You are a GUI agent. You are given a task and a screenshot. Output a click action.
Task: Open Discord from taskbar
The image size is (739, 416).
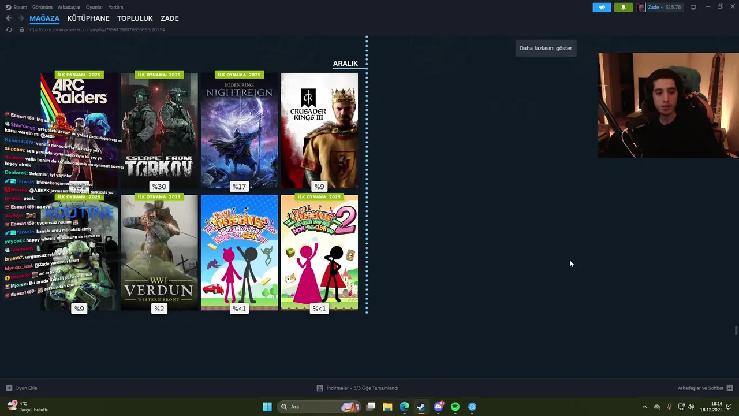[x=438, y=407]
